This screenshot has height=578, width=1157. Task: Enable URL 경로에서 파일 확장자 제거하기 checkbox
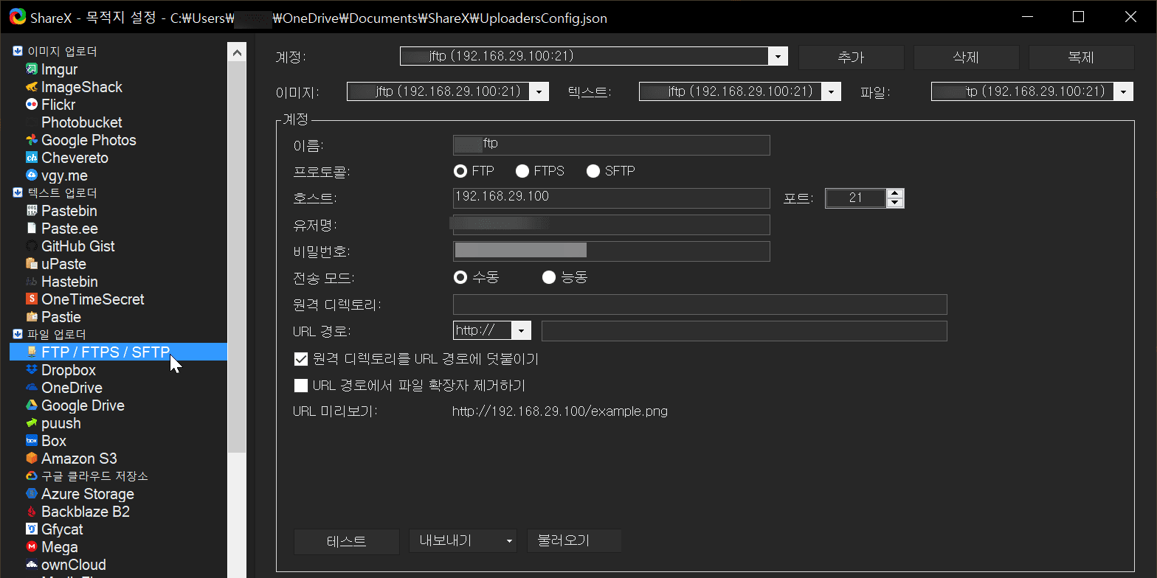(300, 386)
